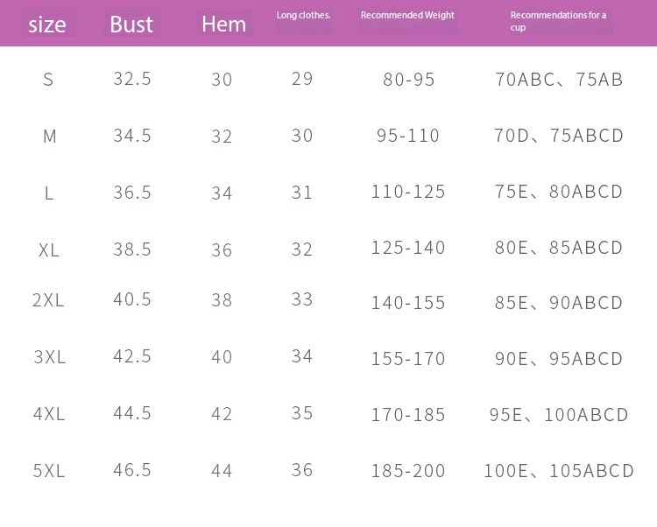Click the 'Hem' column header
The height and width of the screenshot is (527, 657).
[x=223, y=24]
